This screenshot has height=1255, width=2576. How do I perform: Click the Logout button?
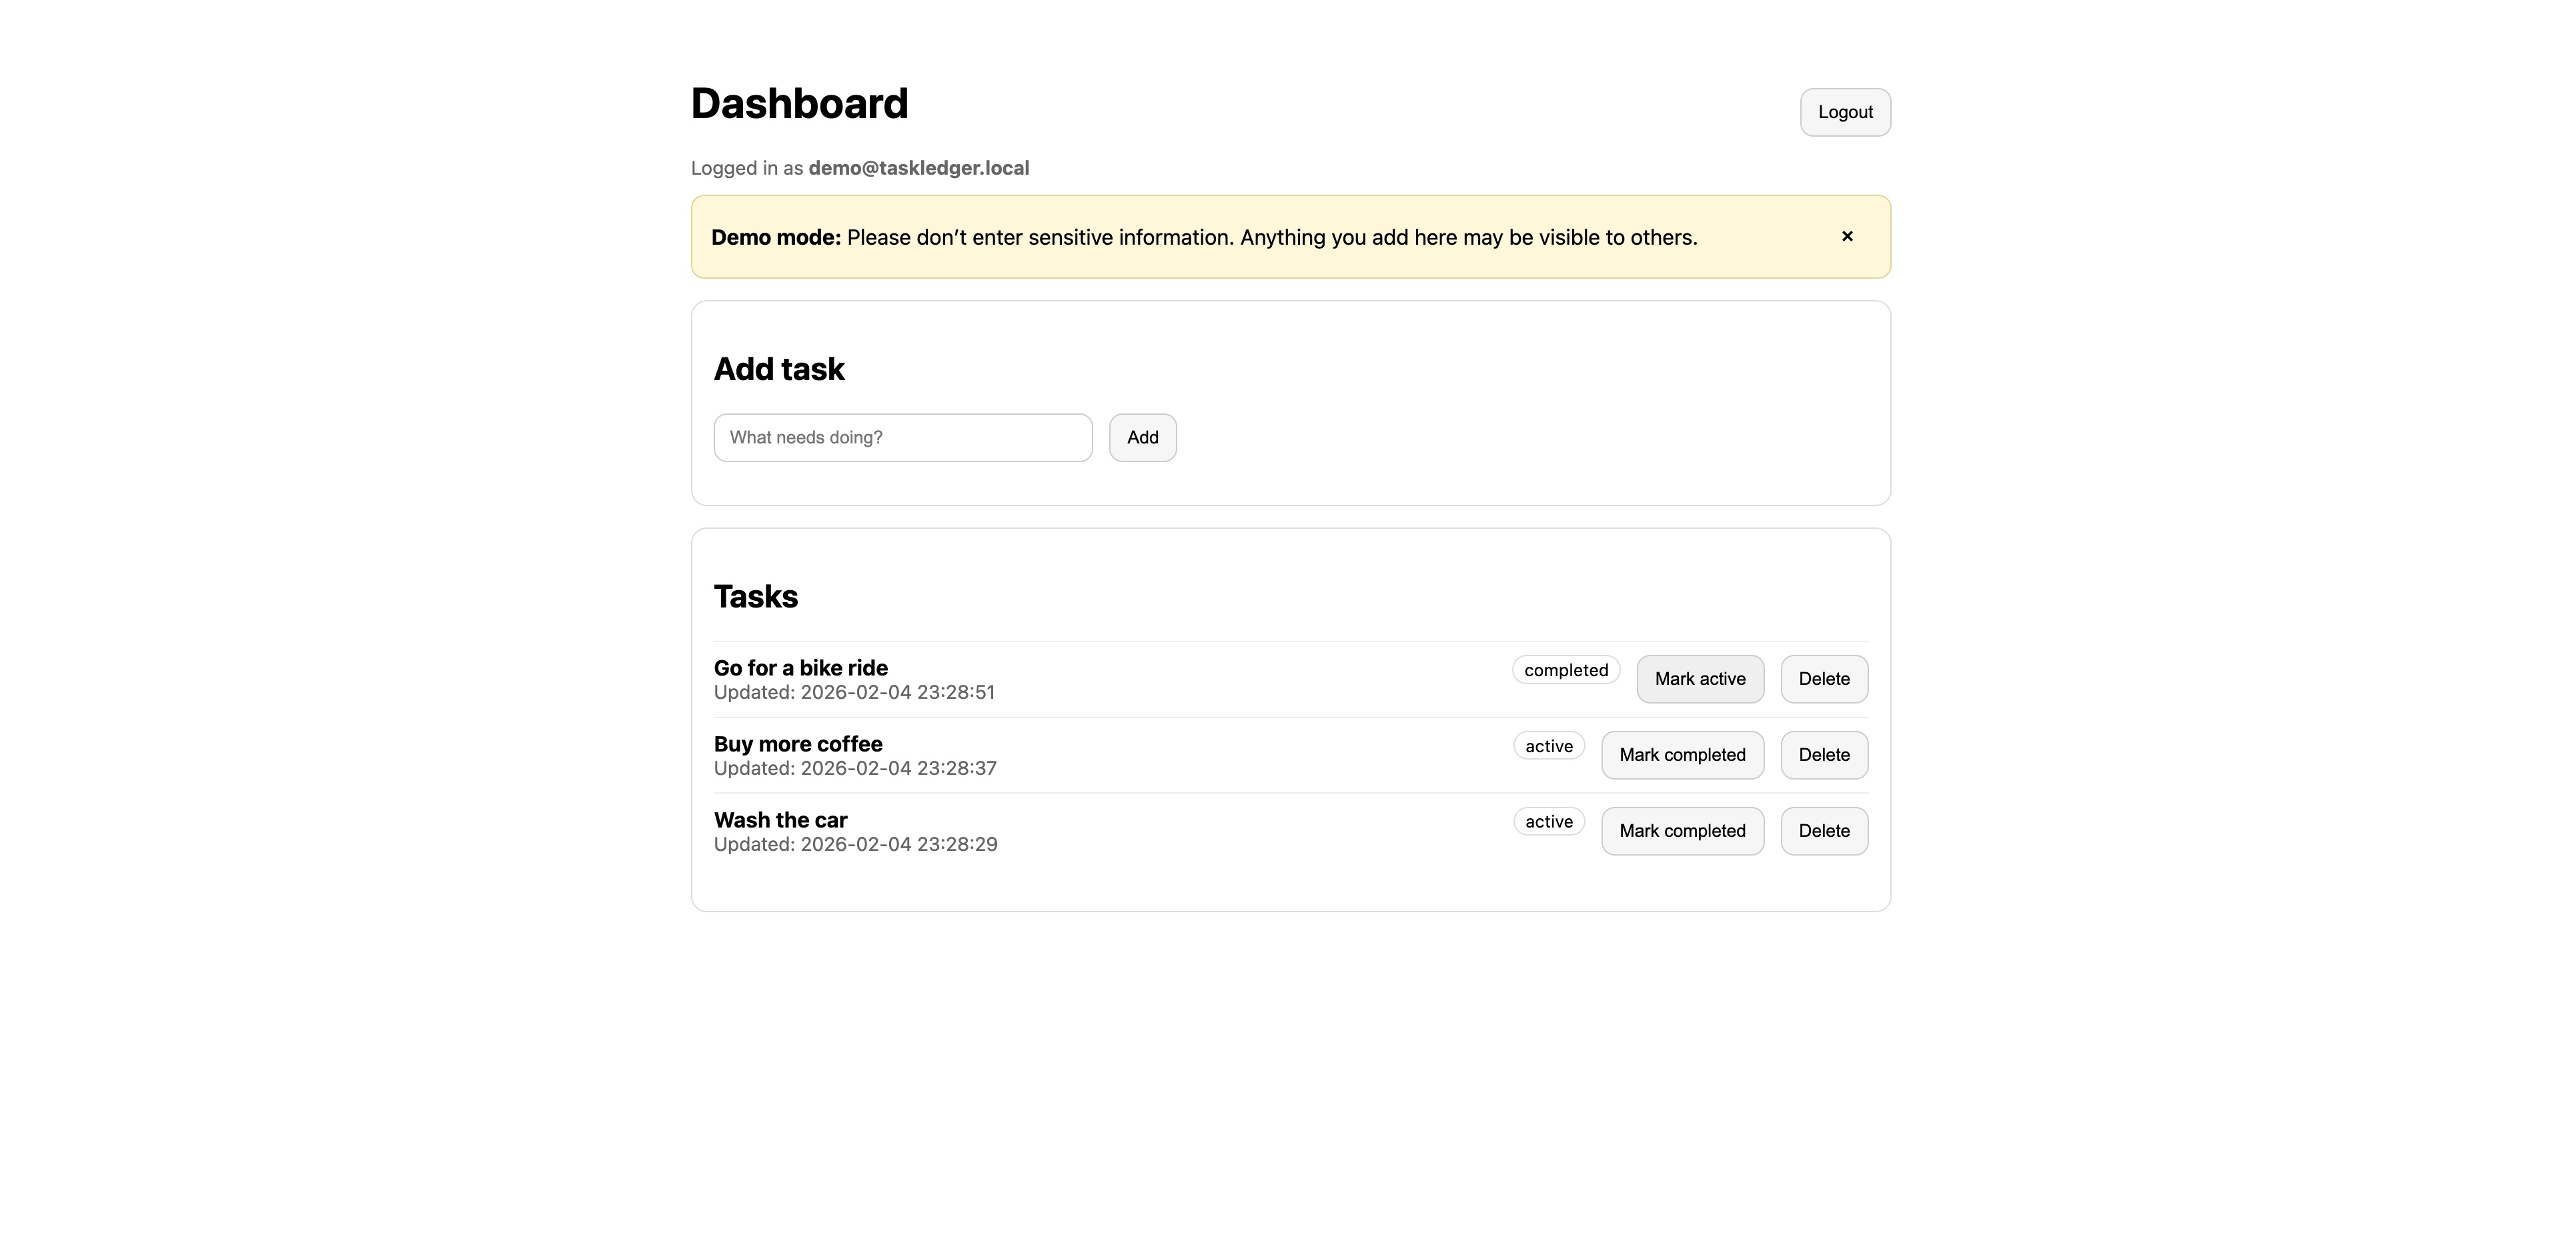pyautogui.click(x=1844, y=112)
